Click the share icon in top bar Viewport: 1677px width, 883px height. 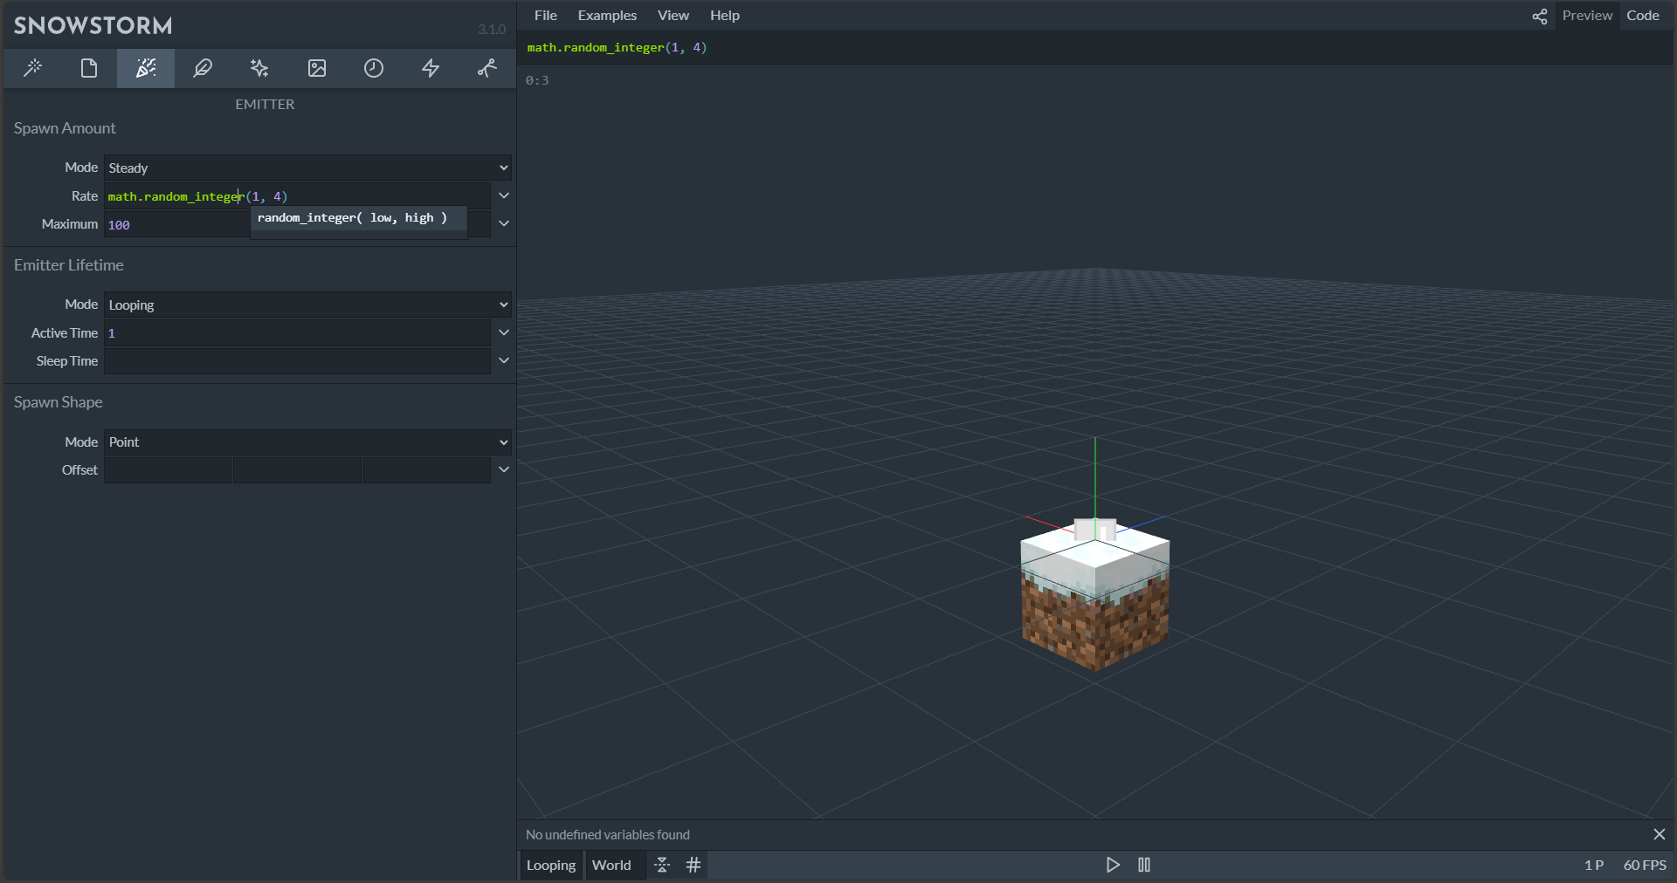pyautogui.click(x=1539, y=16)
